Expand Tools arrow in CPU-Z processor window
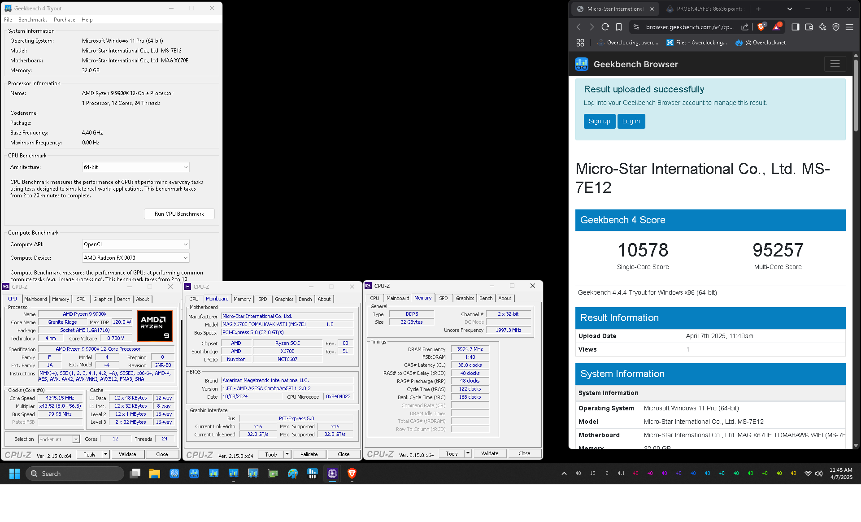The height and width of the screenshot is (522, 861). click(x=106, y=454)
